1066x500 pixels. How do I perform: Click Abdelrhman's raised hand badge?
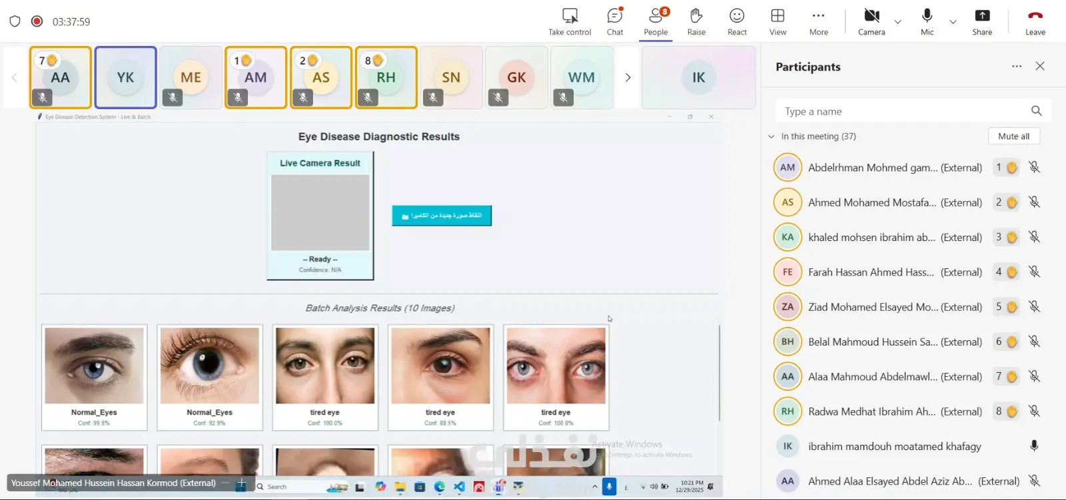[x=1006, y=168]
